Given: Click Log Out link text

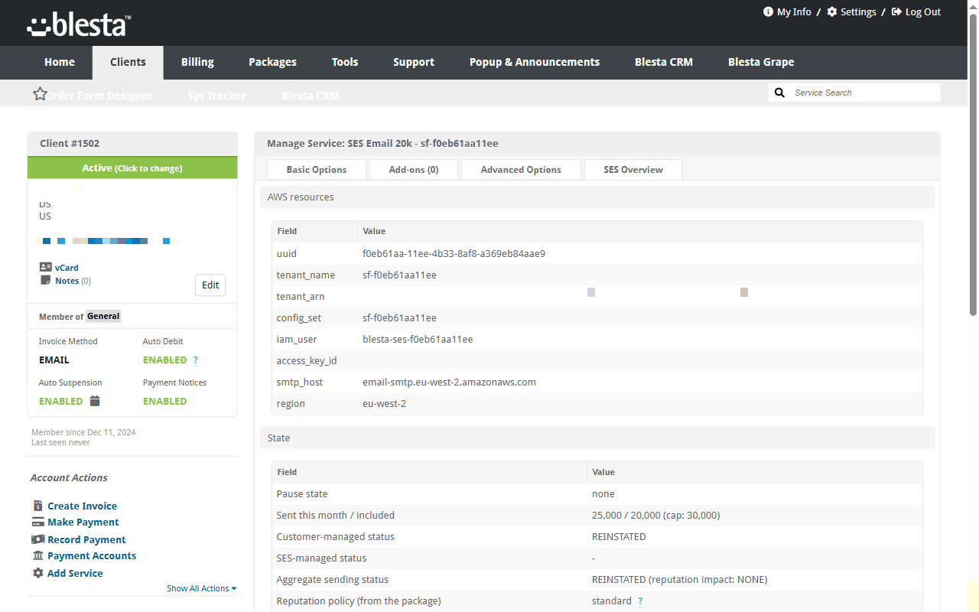Looking at the screenshot, I should pos(923,11).
